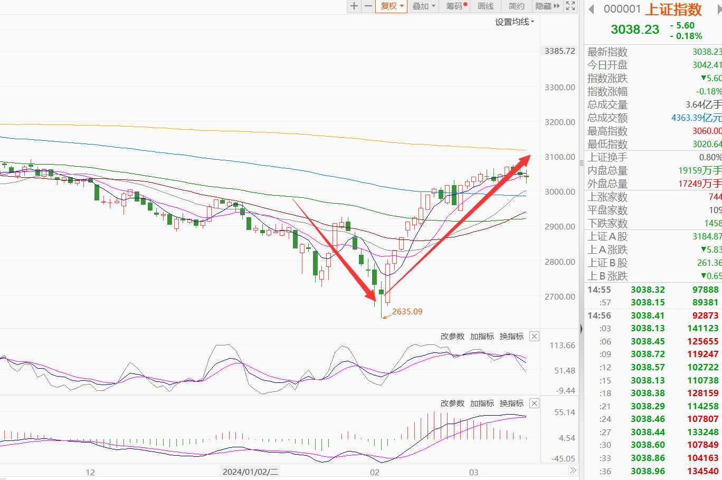Viewport: 722px width, 480px height.
Task: Enter fullscreen chart mode
Action: 571,6
